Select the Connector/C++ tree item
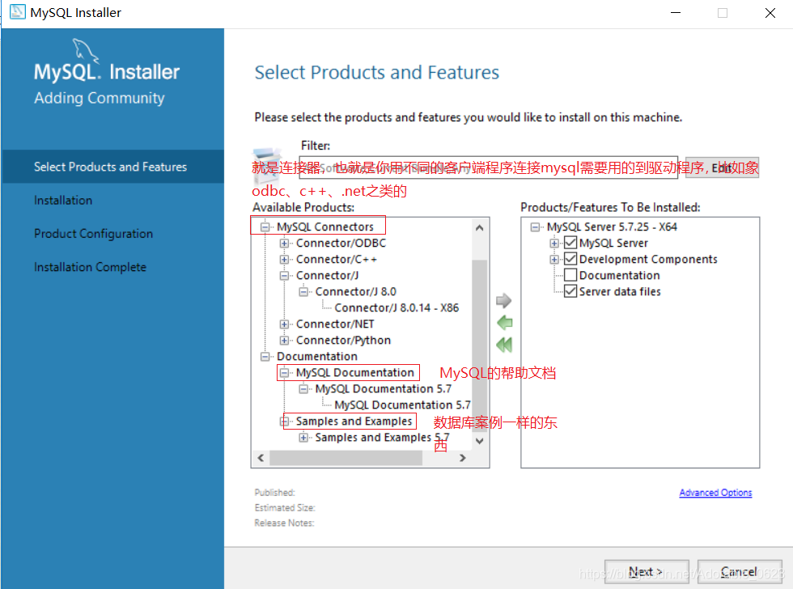This screenshot has width=793, height=589. 337,260
